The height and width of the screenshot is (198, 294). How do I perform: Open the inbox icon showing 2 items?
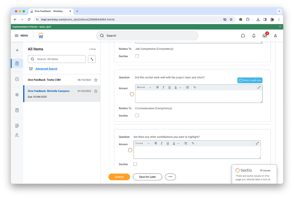coord(264,36)
